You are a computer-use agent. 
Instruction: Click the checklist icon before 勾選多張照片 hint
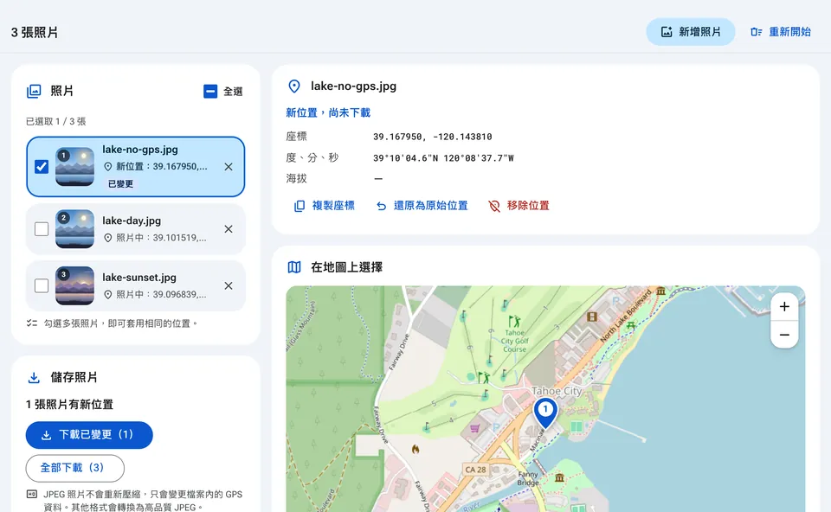tap(32, 323)
